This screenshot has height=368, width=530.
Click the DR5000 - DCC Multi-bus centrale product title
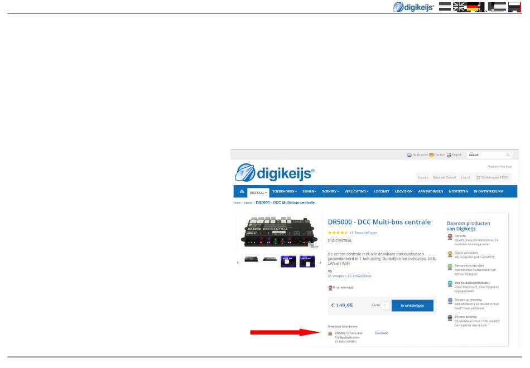379,222
